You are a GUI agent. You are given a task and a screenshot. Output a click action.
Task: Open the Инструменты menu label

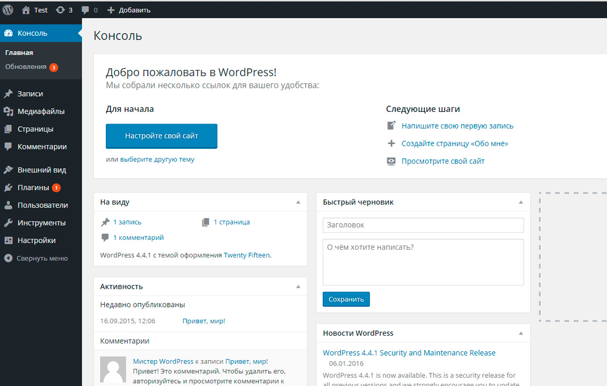pos(41,223)
